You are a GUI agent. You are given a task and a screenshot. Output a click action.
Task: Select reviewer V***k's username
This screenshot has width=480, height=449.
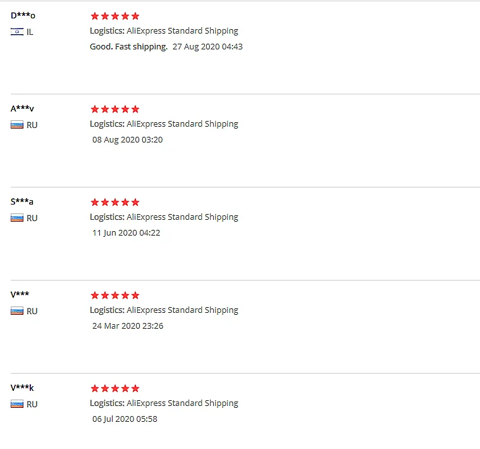pos(22,388)
